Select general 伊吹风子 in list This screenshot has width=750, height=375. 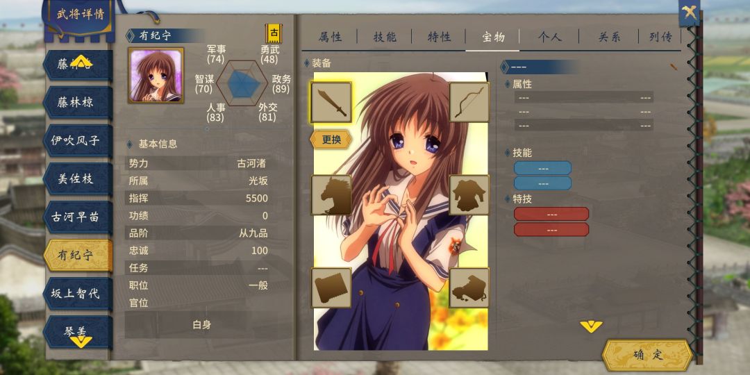tap(78, 141)
